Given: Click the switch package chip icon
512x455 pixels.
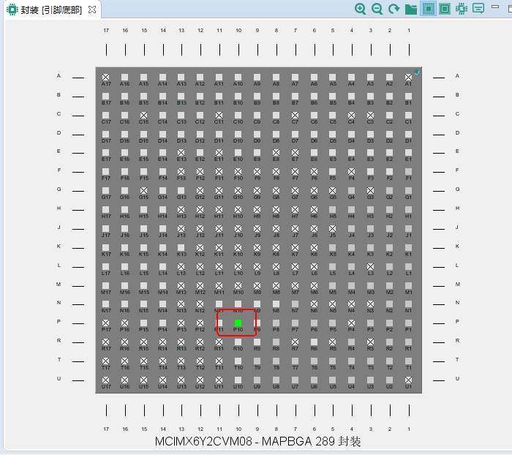Looking at the screenshot, I should point(462,9).
